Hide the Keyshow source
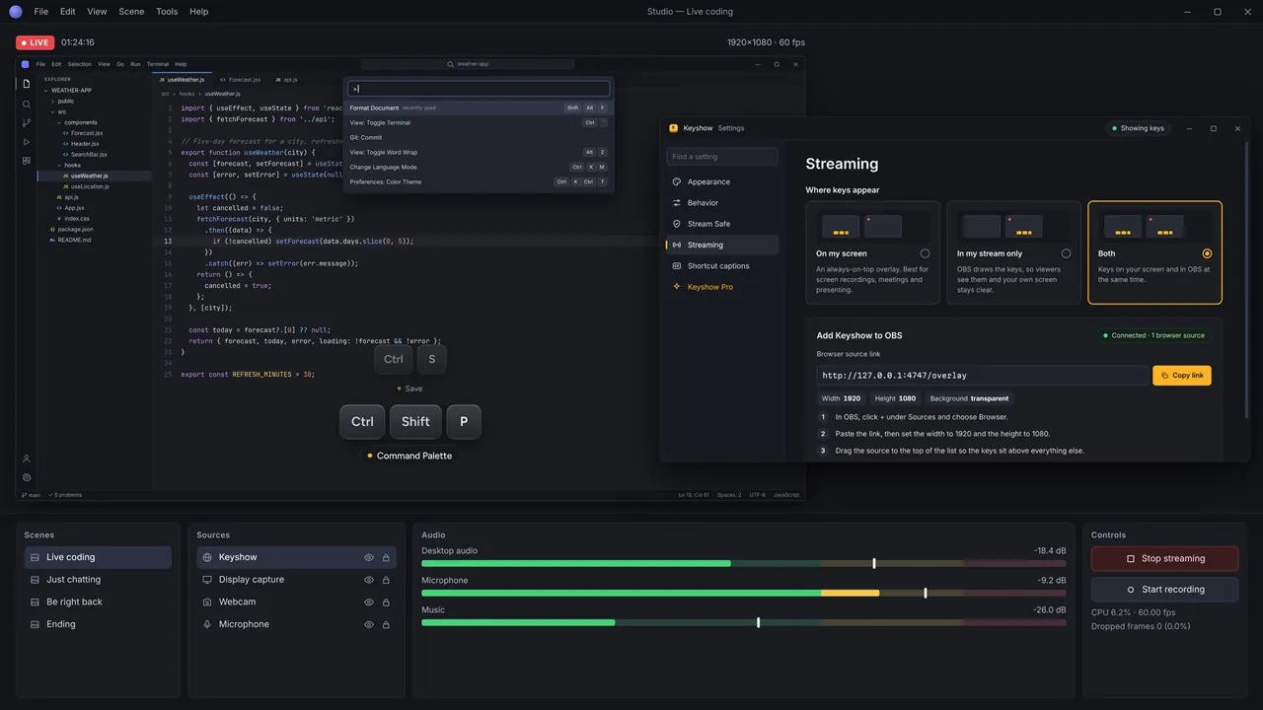The height and width of the screenshot is (710, 1263). [369, 557]
